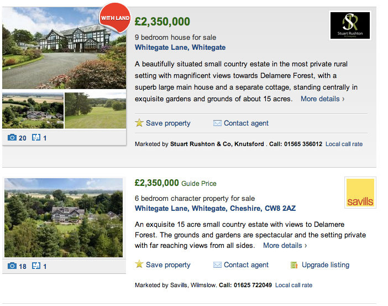Click the star icon on the first listing
The height and width of the screenshot is (306, 388).
pyautogui.click(x=139, y=123)
